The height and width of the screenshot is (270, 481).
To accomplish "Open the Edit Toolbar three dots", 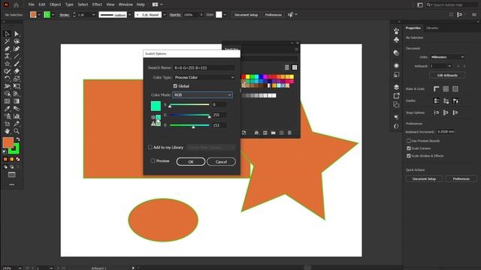I will click(12, 184).
